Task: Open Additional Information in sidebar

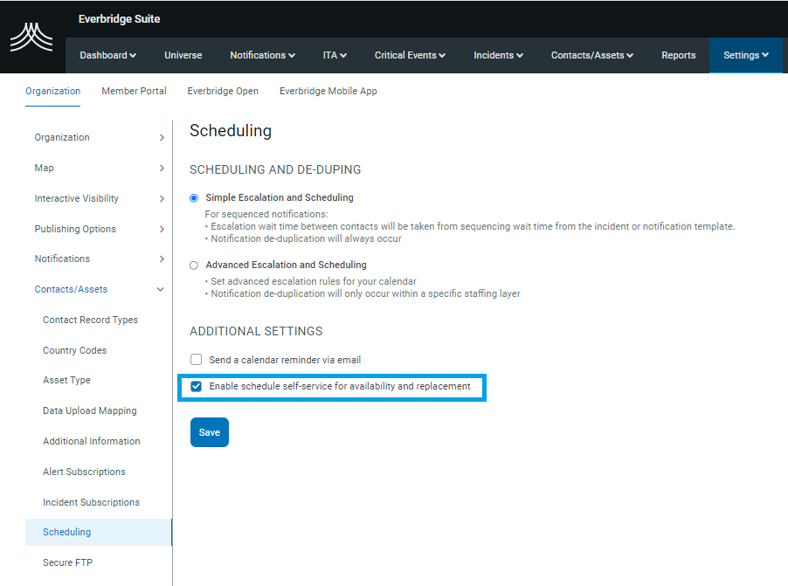Action: [91, 441]
